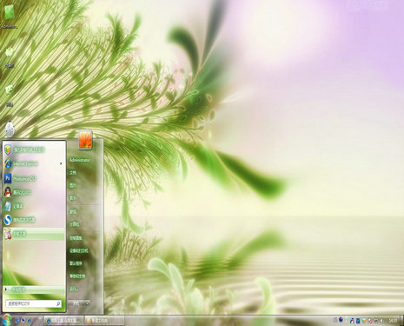Viewport: 404px width, 326px height.
Task: Open the Administrator folder link
Action: pos(80,160)
